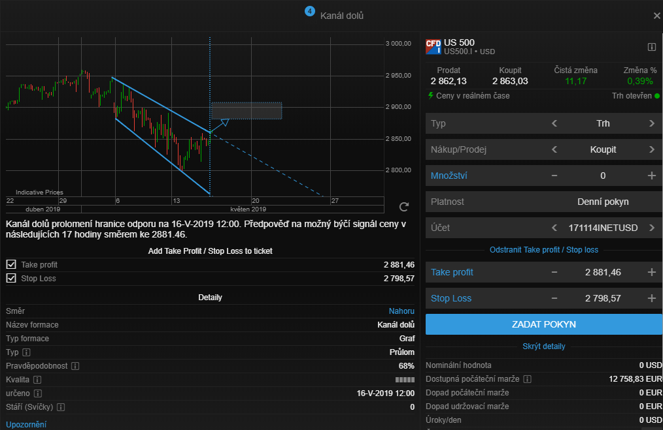Increase Množství quantity
This screenshot has width=663, height=430.
[652, 176]
